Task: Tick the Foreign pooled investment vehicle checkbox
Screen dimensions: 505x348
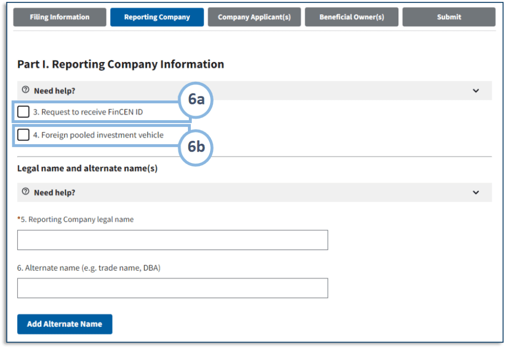Action: pyautogui.click(x=23, y=135)
